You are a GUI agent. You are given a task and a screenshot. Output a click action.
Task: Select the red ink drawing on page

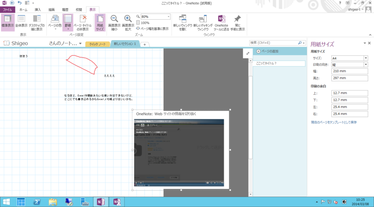[81, 64]
